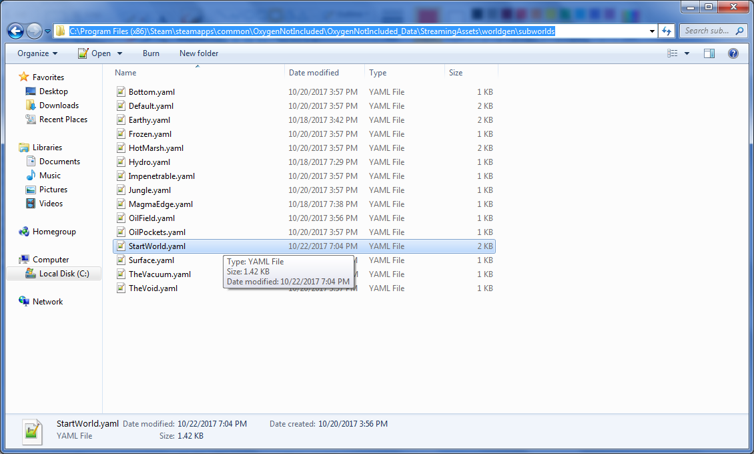754x454 pixels.
Task: Click the folder icon in address bar
Action: (60, 31)
